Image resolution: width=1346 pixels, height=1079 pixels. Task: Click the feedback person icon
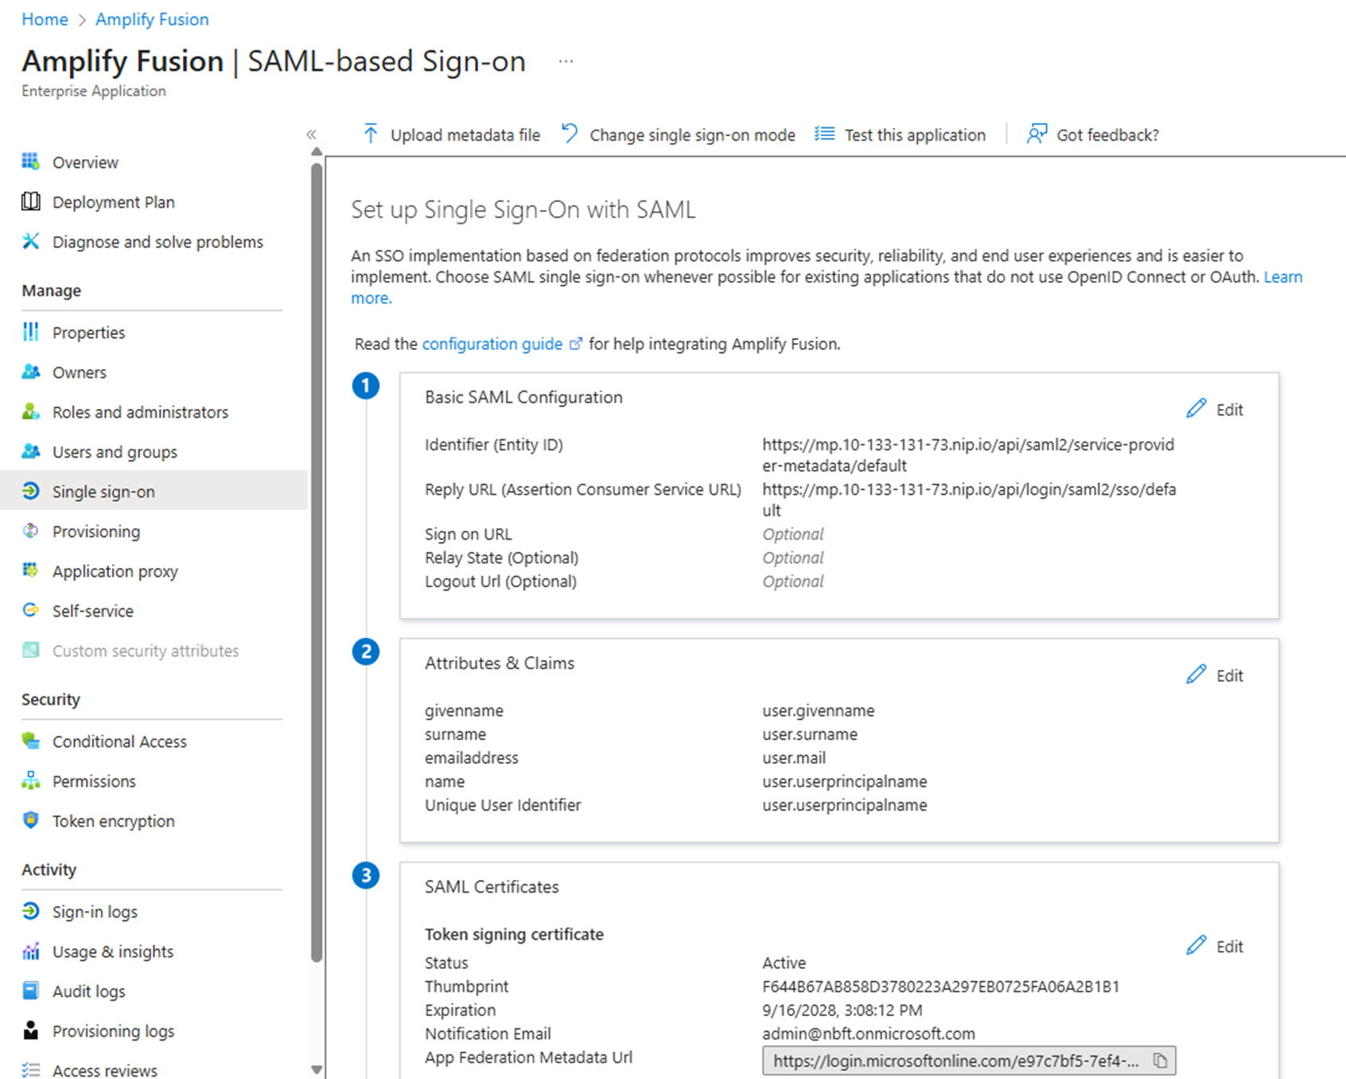pyautogui.click(x=1037, y=134)
